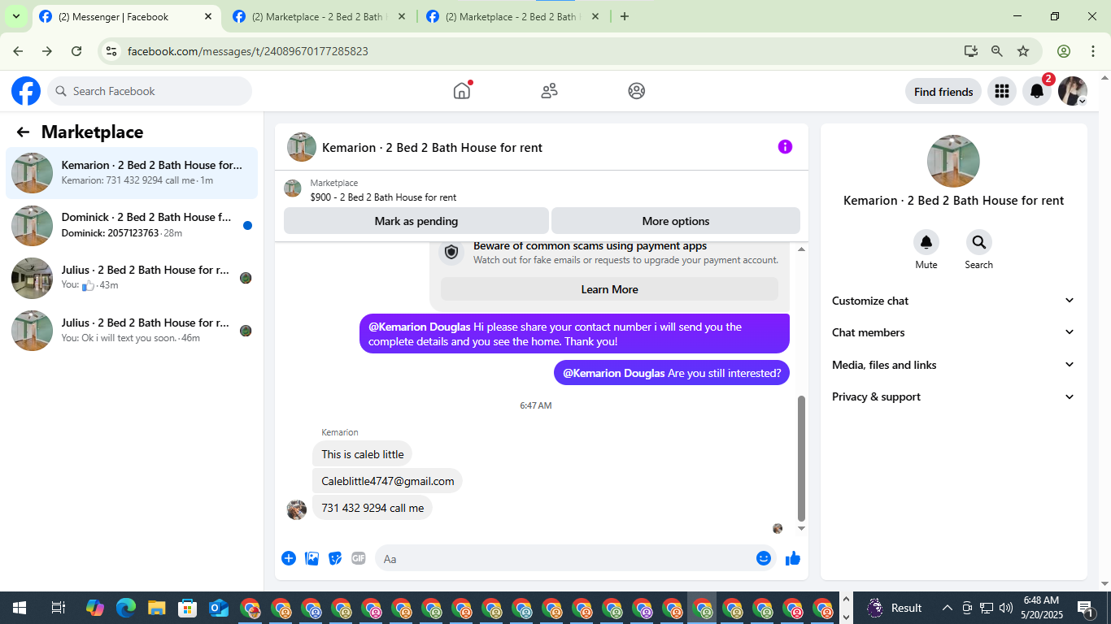Open a new browser tab

pyautogui.click(x=625, y=16)
